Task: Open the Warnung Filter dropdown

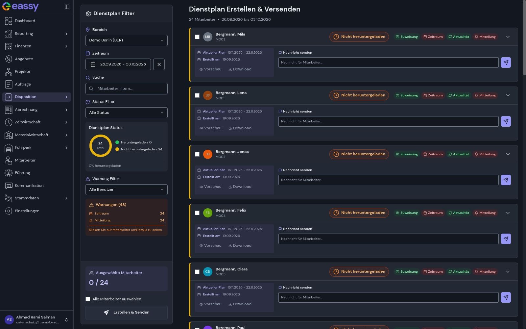Action: 127,190
